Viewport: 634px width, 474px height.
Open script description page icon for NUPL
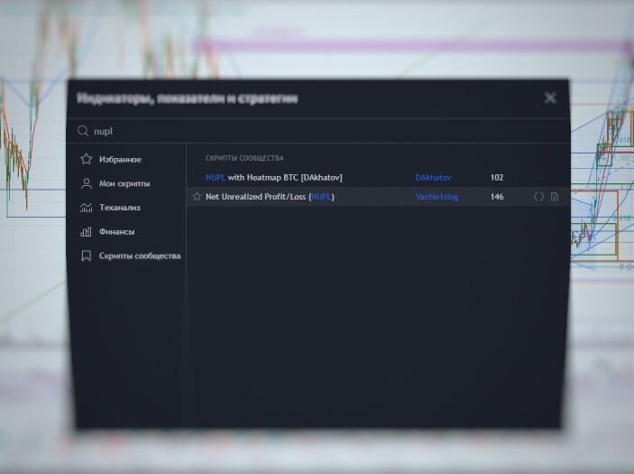555,197
